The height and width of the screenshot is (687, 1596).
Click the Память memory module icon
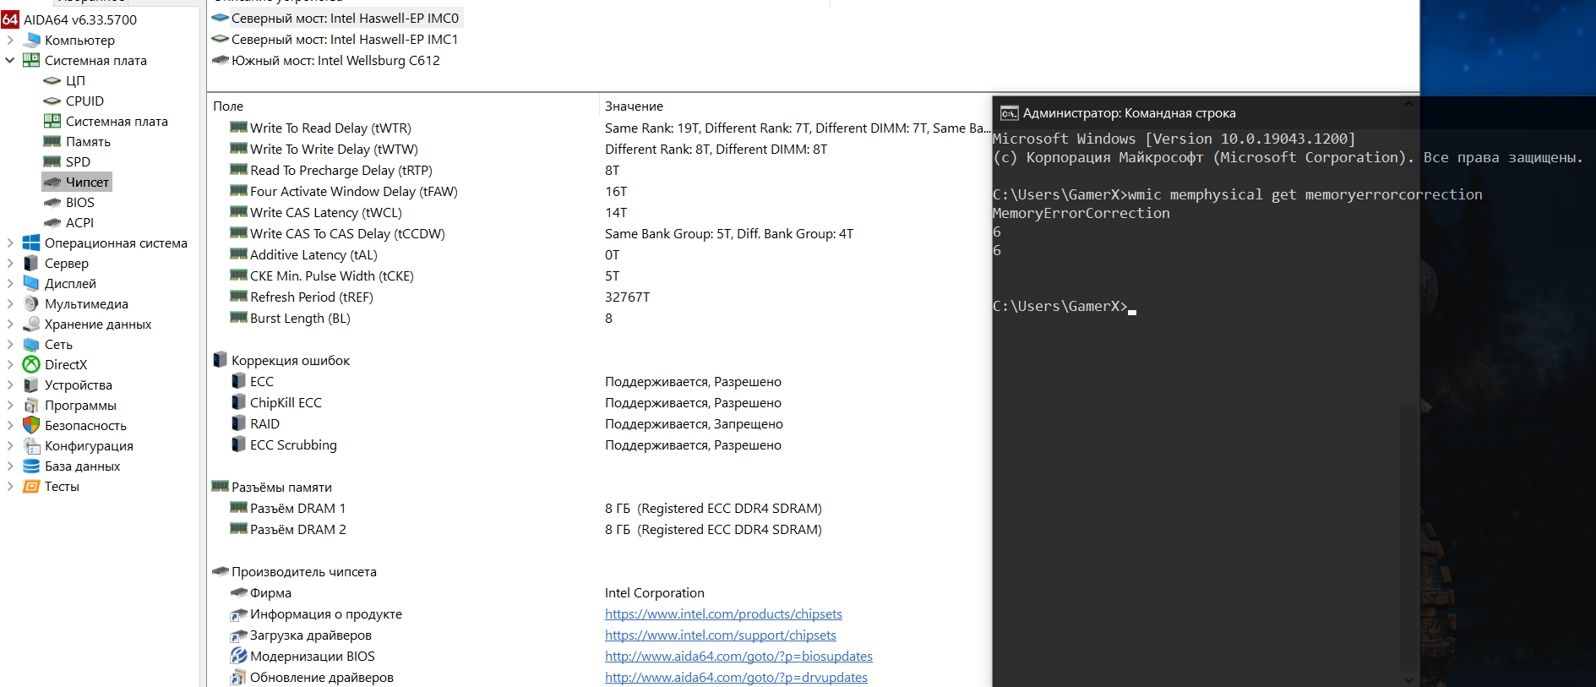coord(52,141)
